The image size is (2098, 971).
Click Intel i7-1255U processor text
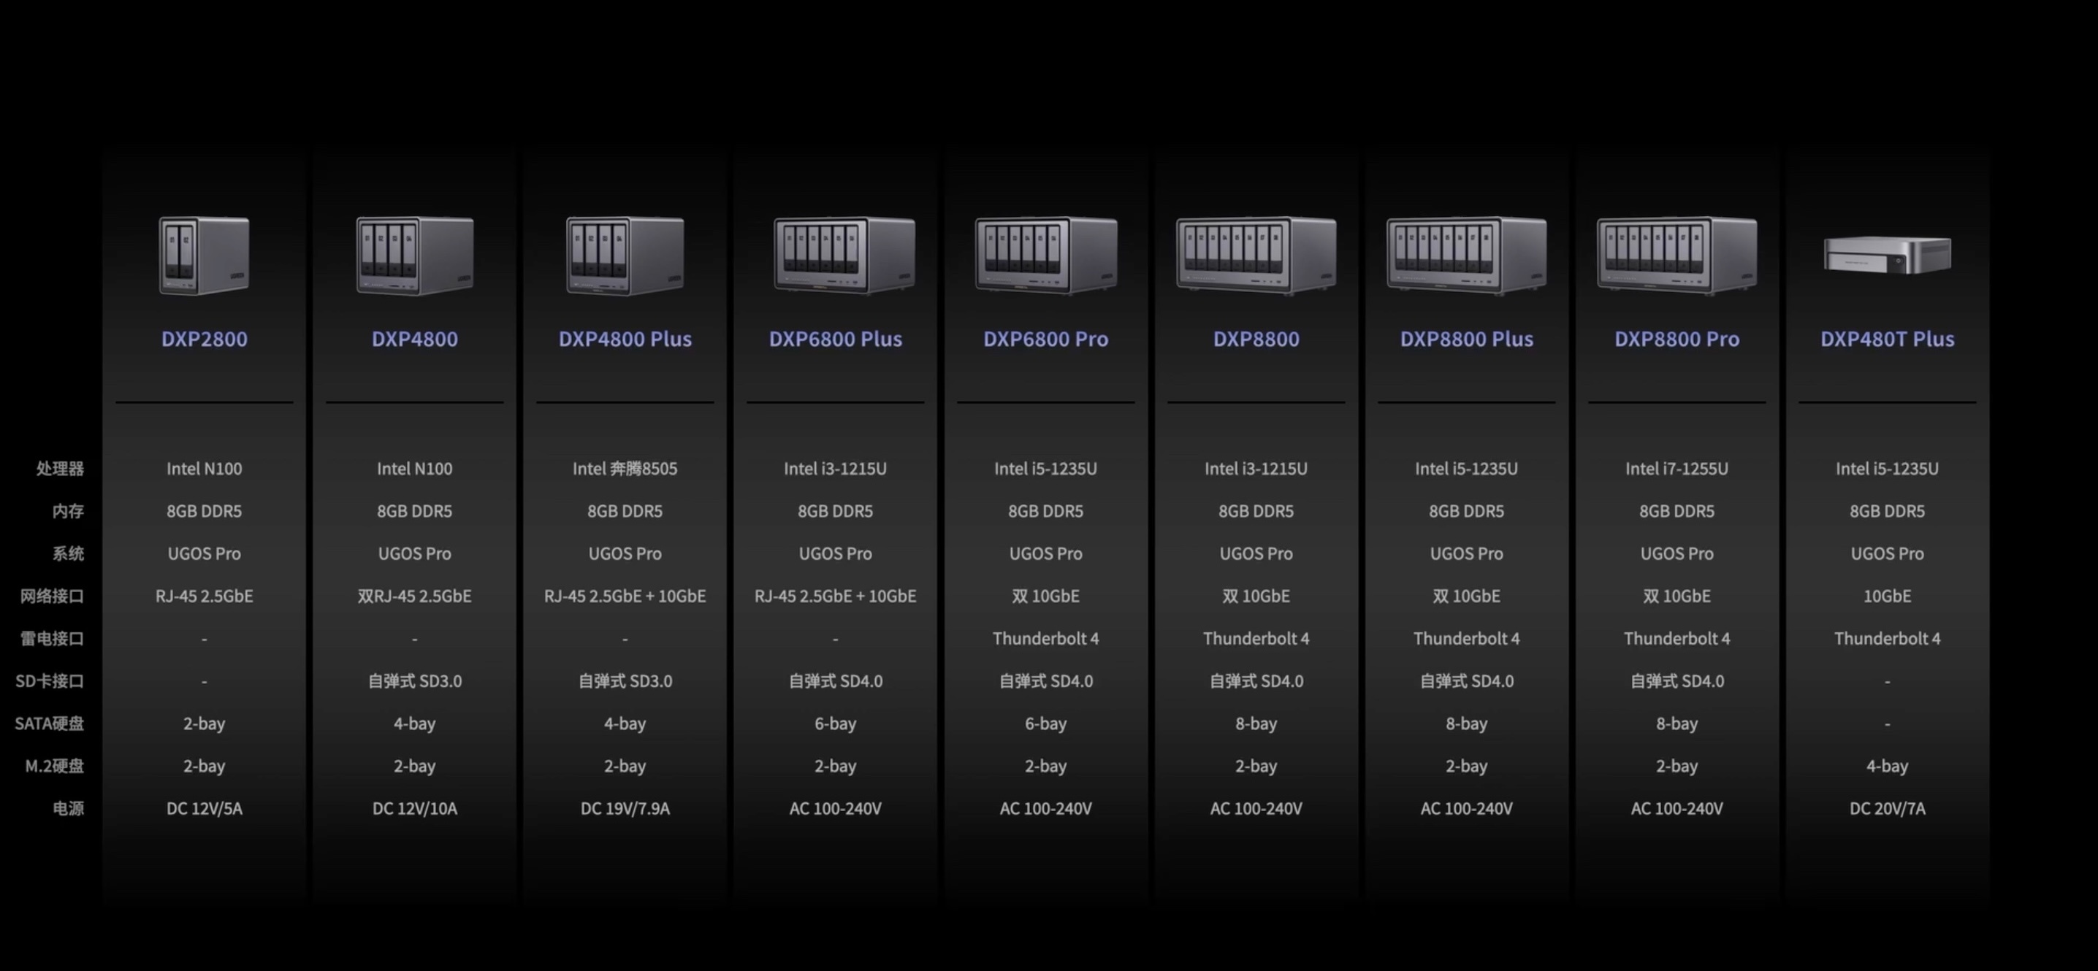[1677, 469]
